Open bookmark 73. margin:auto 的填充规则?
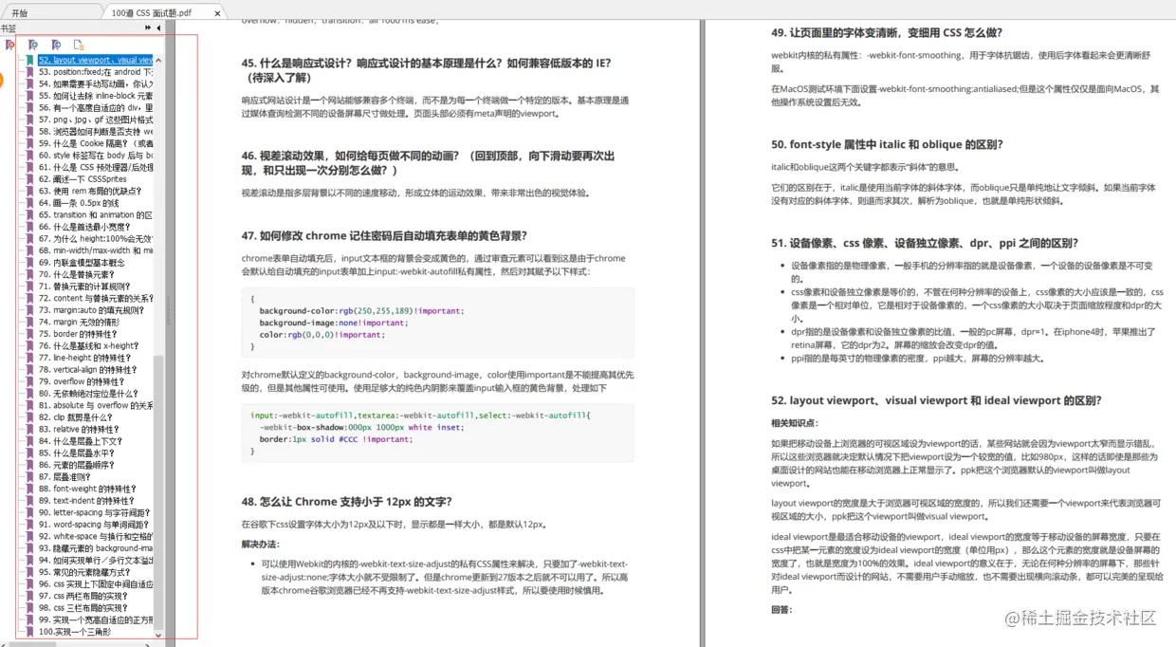The width and height of the screenshot is (1176, 647). [91, 310]
